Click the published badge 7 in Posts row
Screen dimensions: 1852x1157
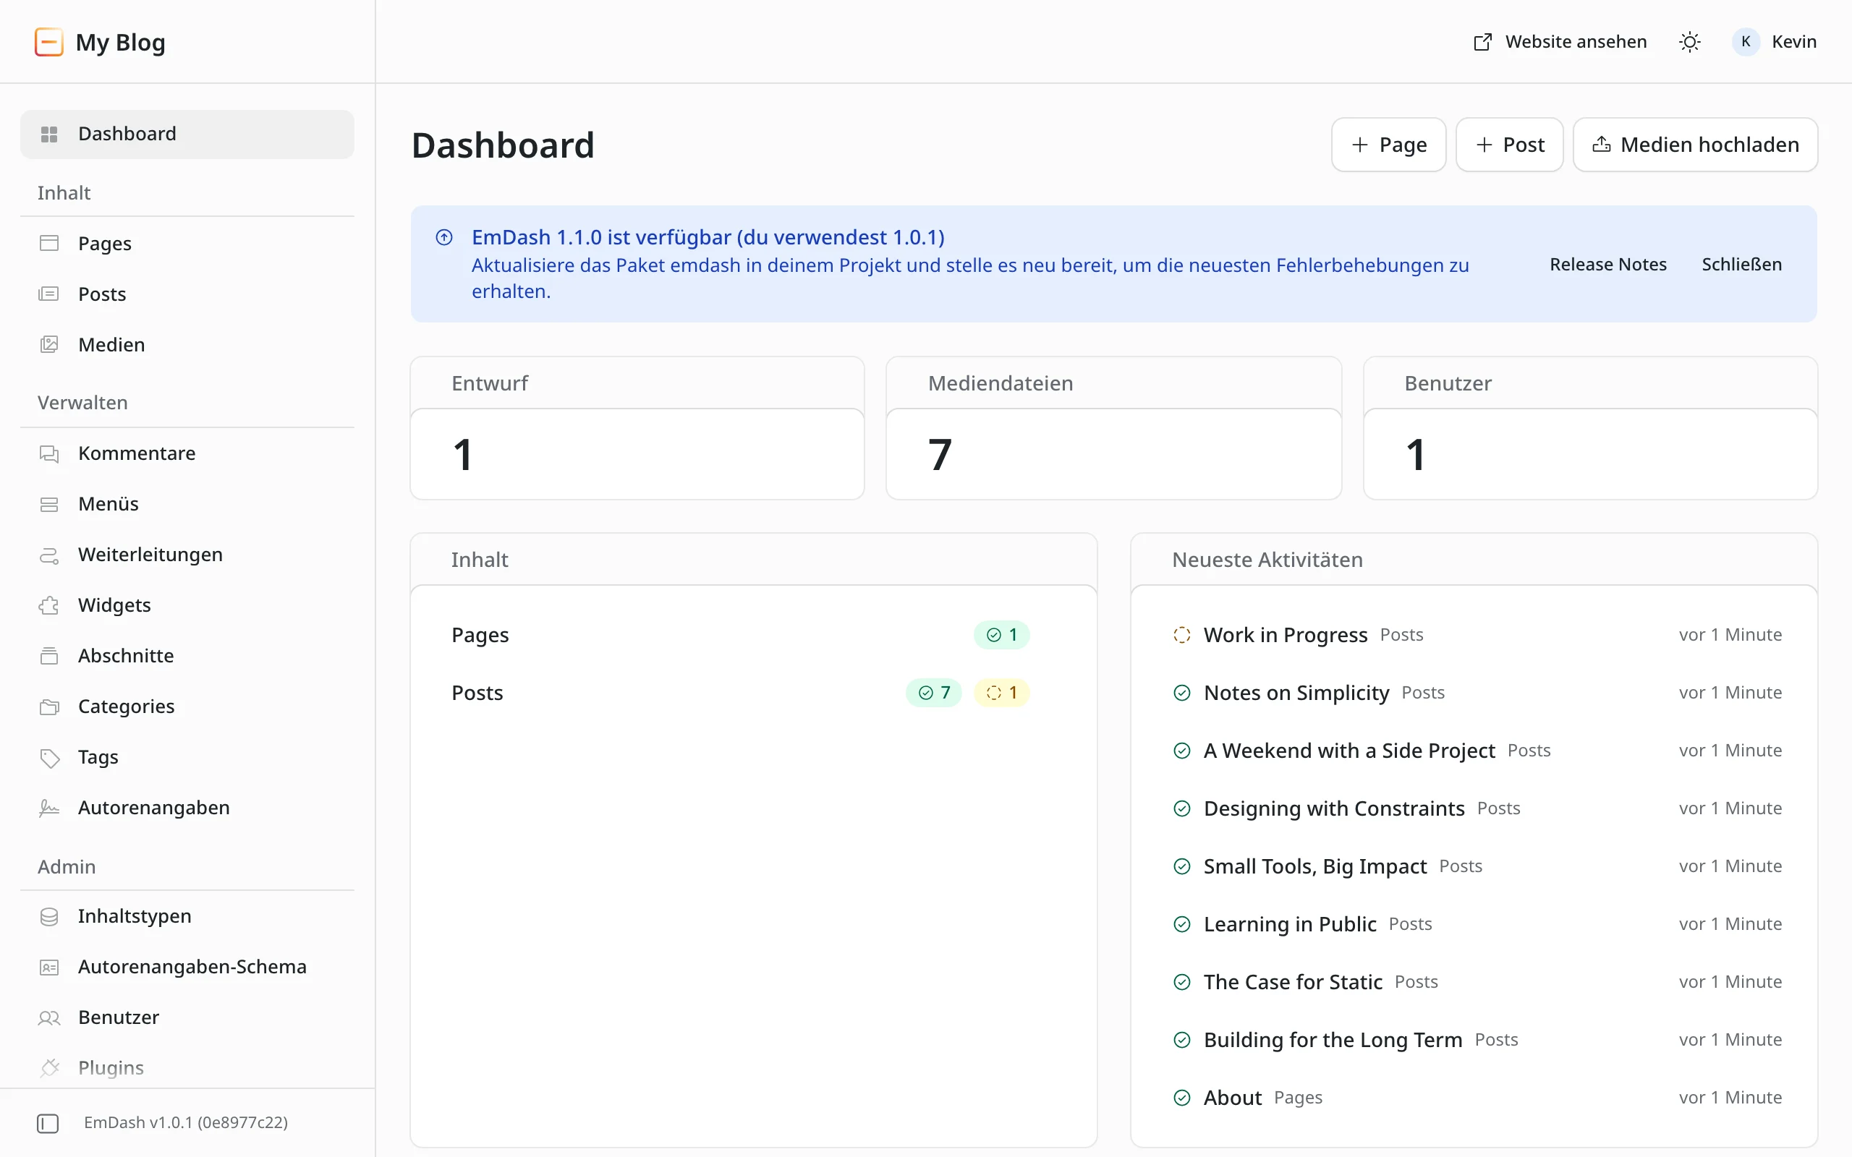[x=934, y=693]
